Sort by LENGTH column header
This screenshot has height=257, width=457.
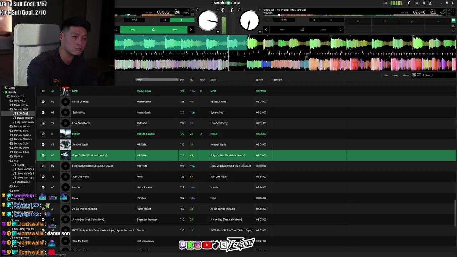pyautogui.click(x=260, y=80)
